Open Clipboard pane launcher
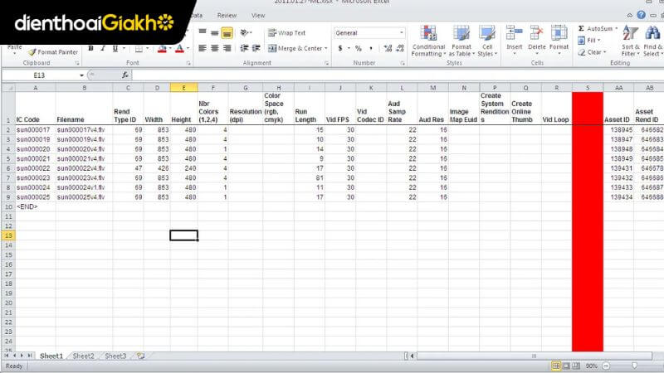The image size is (664, 373). coord(77,63)
